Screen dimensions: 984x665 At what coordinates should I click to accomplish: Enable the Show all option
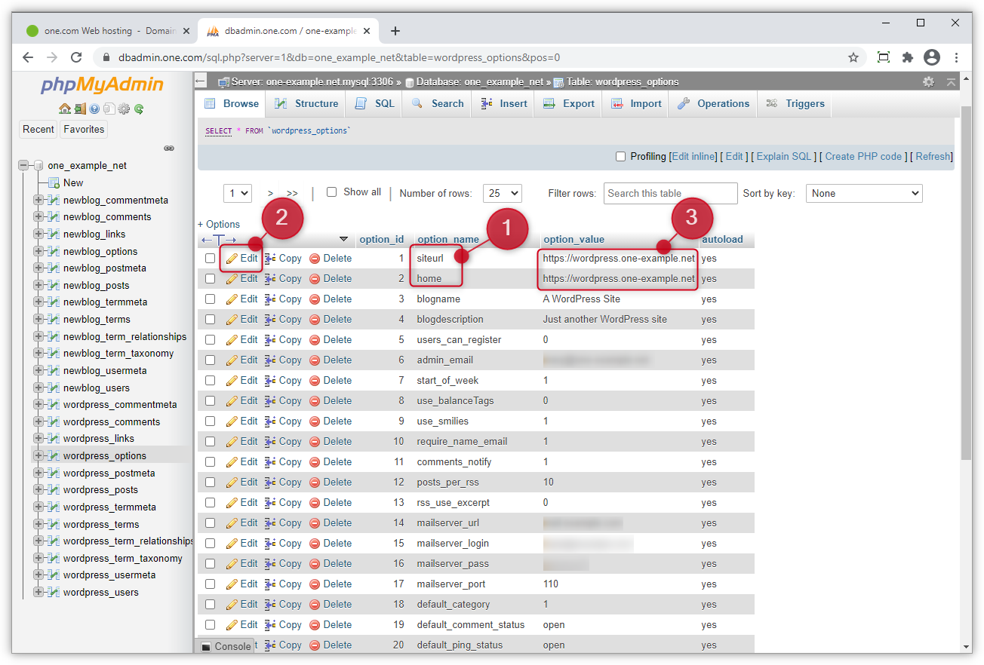(x=331, y=192)
